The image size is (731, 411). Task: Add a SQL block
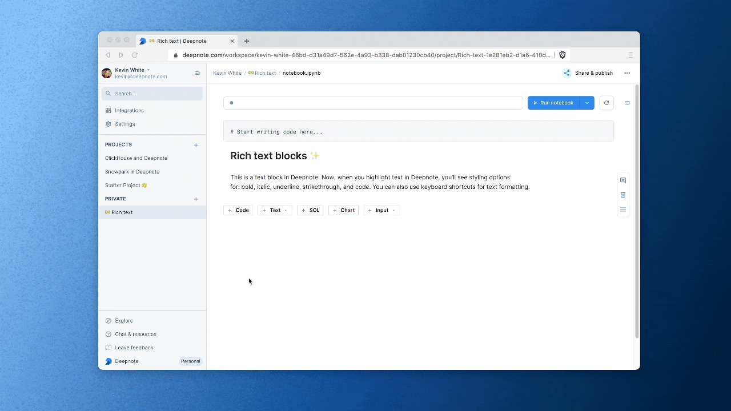310,211
